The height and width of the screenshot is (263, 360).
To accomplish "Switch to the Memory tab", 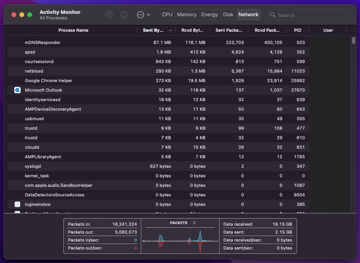I will pyautogui.click(x=187, y=15).
